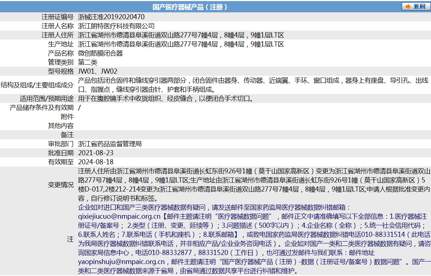Viewport: 431px width, 276px height.
Task: Click the 生产地址 address value
Action: [181, 44]
